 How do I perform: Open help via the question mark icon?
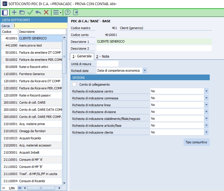(68, 12)
